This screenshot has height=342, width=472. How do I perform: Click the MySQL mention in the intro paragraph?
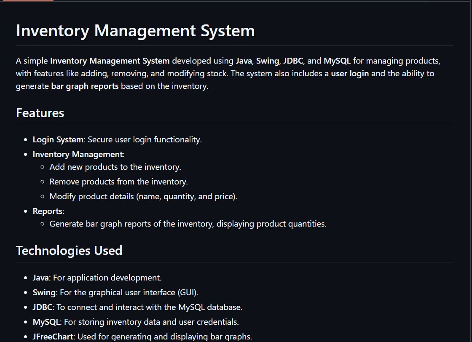coord(337,61)
